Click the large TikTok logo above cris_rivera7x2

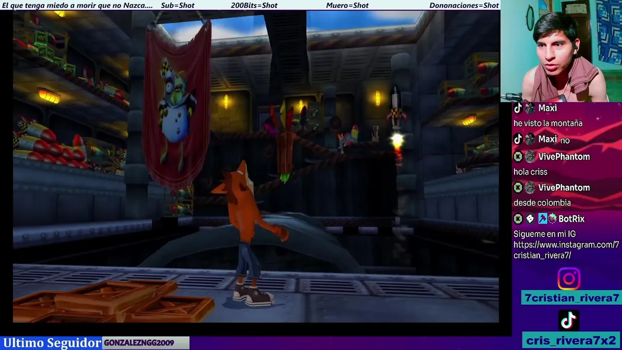coord(569,321)
